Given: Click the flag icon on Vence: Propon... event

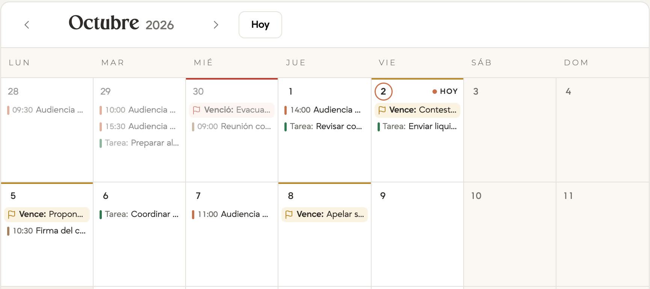Looking at the screenshot, I should (12, 214).
